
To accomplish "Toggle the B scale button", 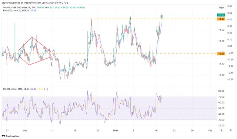I will (230, 131).
